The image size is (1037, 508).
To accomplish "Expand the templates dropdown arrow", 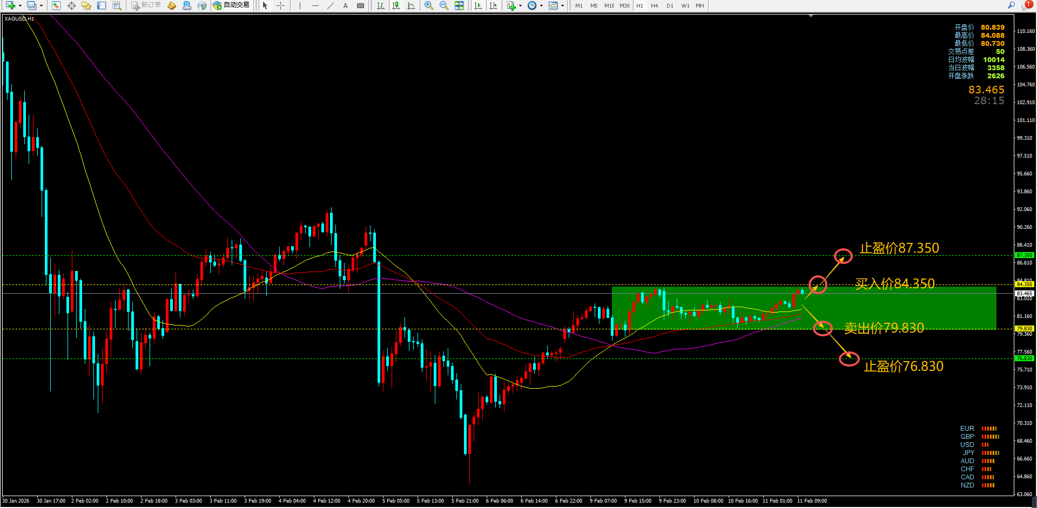I will tap(562, 5).
